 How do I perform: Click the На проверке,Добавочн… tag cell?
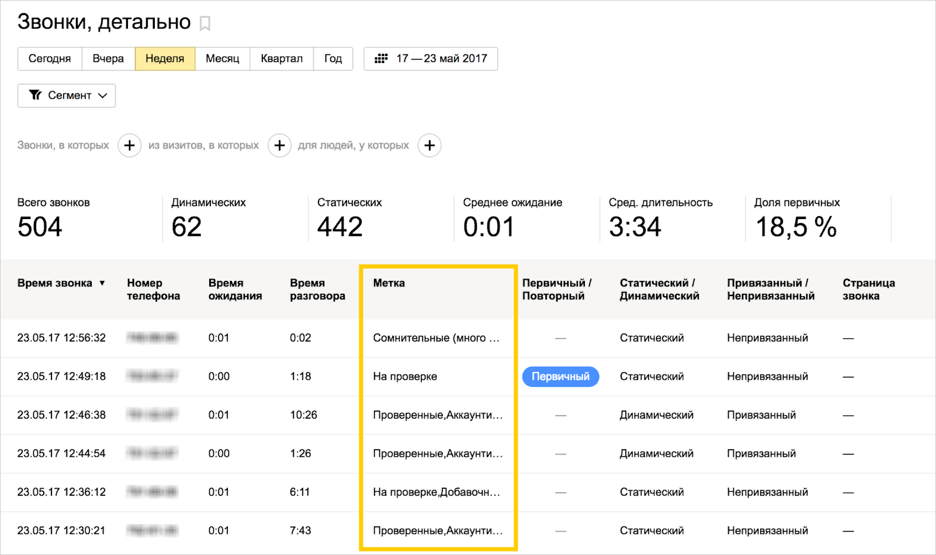coord(436,492)
